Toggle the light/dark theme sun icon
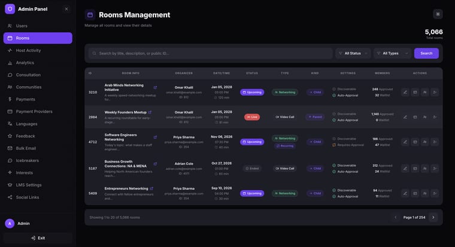 tap(438, 14)
